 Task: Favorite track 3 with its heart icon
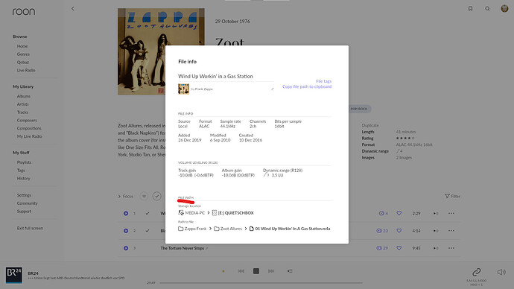coord(399,248)
